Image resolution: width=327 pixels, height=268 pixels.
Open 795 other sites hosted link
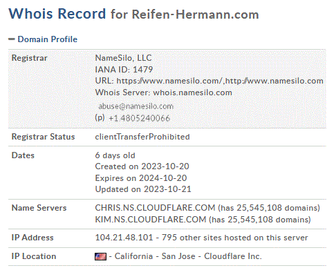click(235, 238)
